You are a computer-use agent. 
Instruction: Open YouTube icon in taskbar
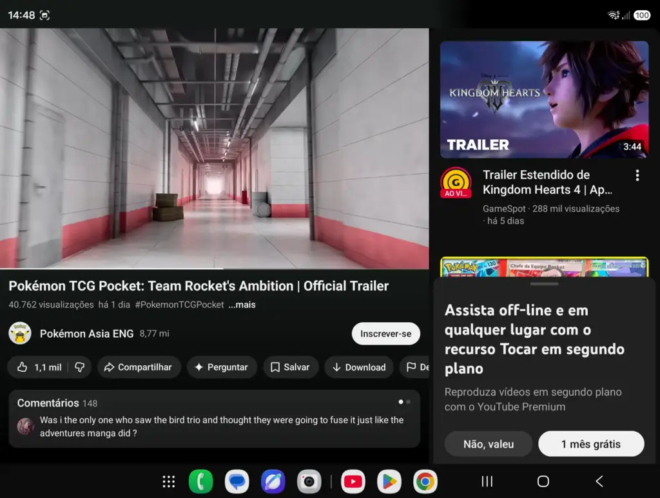click(353, 482)
